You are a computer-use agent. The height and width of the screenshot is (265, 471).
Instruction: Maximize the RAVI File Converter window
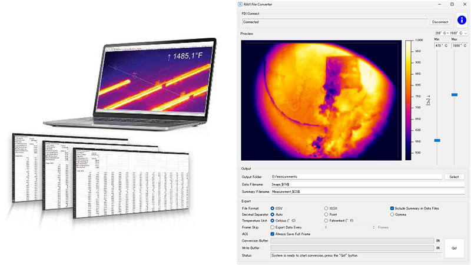[452, 4]
